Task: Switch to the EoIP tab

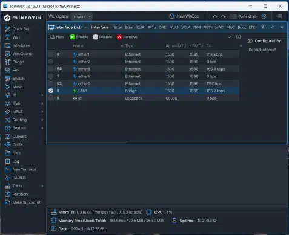Action: (140, 27)
